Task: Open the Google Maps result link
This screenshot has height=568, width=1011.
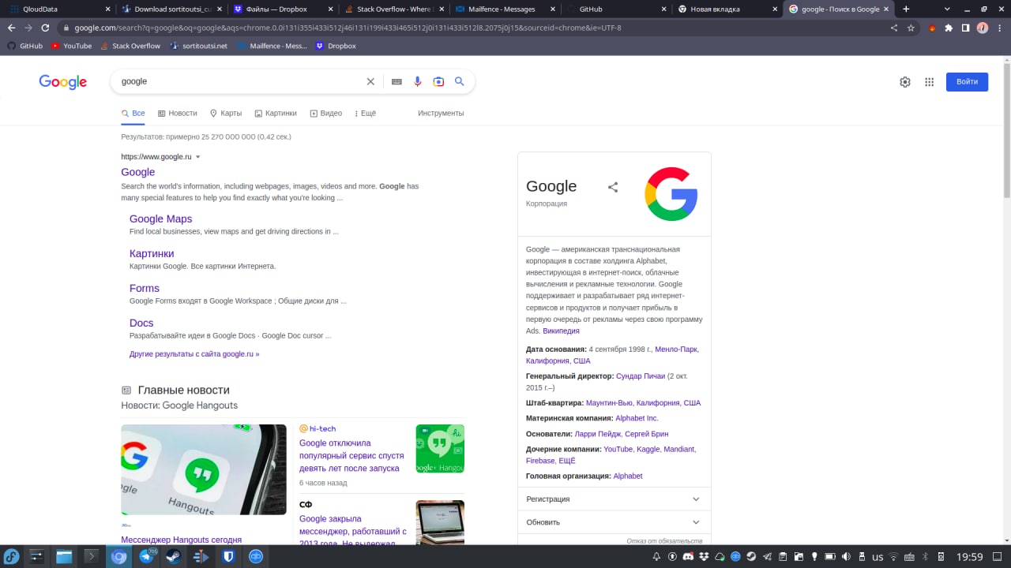Action: coord(160,219)
